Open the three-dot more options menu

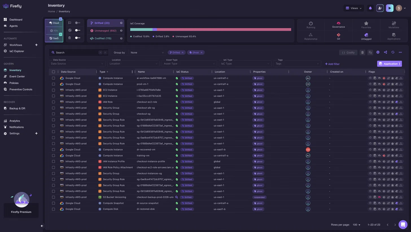pos(400,52)
